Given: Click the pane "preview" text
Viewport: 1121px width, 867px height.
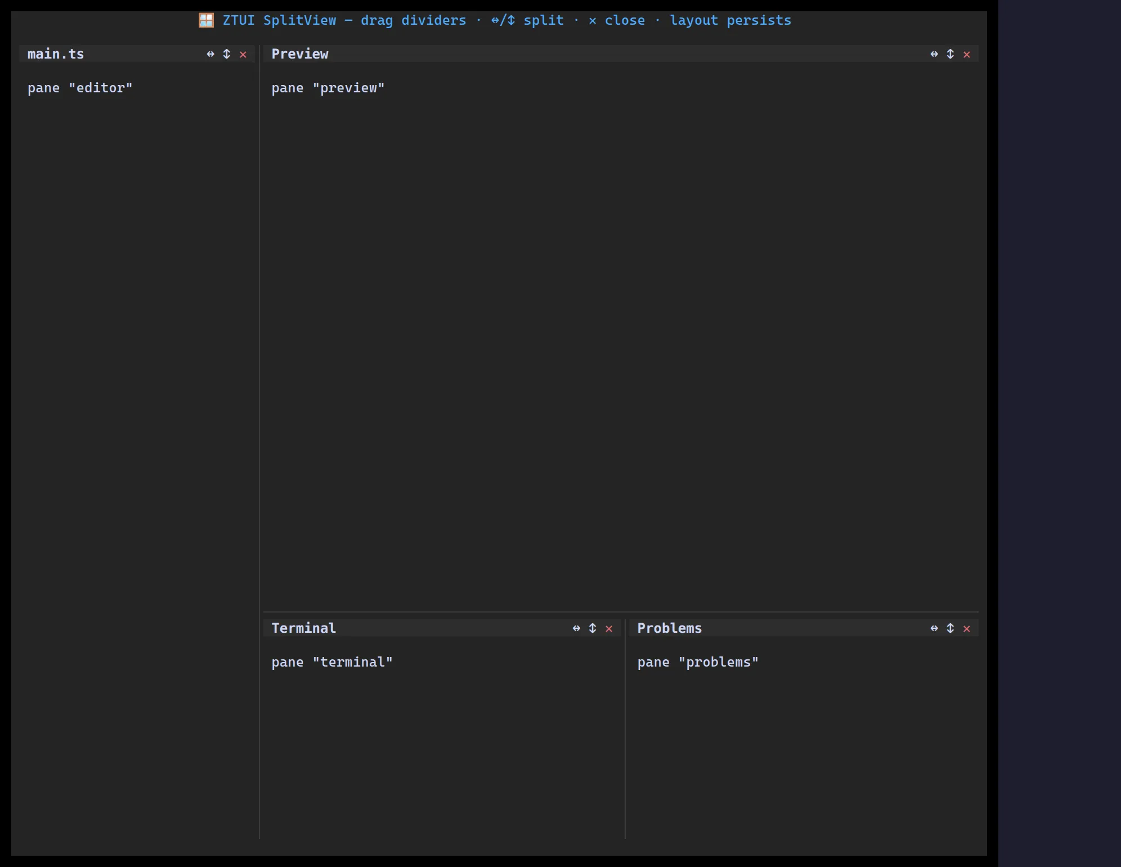Looking at the screenshot, I should pos(328,88).
